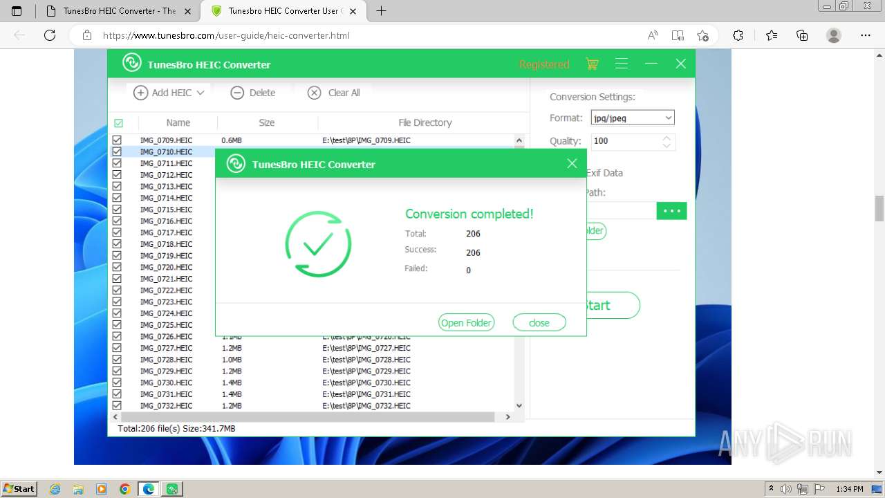Image resolution: width=885 pixels, height=498 pixels.
Task: Select the Tunesbro HEIC Converter User Guide tab
Action: (283, 11)
